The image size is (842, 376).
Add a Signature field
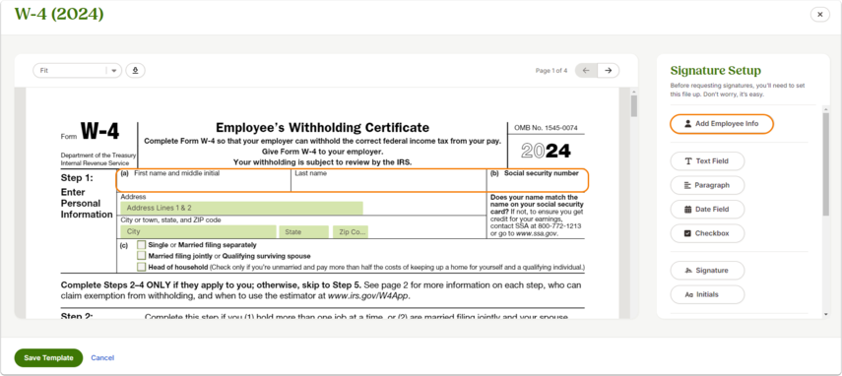[x=707, y=271]
